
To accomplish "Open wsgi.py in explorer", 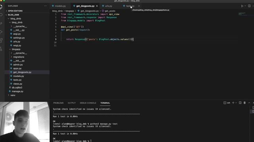I will click(x=17, y=46).
